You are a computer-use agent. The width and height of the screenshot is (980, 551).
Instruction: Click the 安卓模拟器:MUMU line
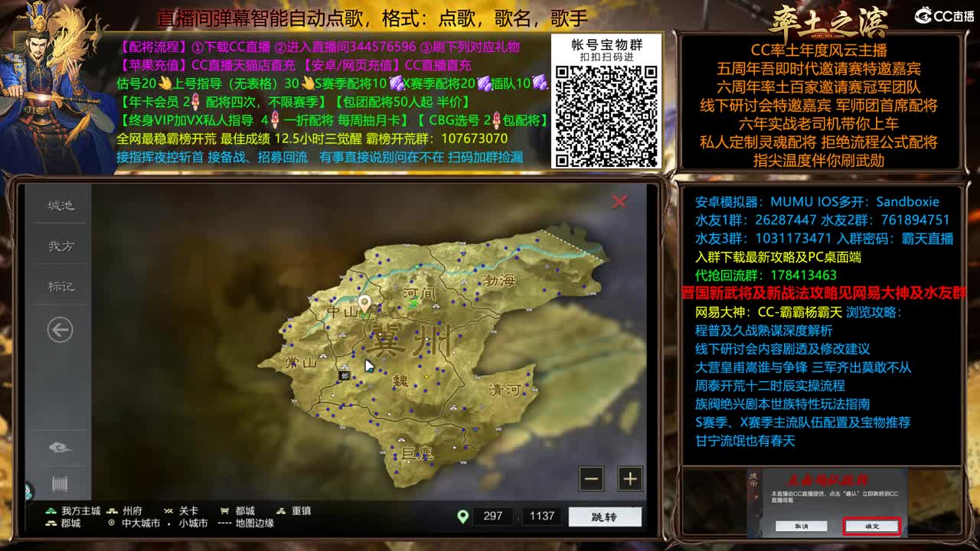tap(817, 202)
